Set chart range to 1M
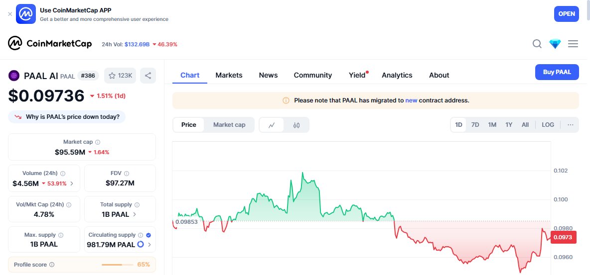 point(492,125)
